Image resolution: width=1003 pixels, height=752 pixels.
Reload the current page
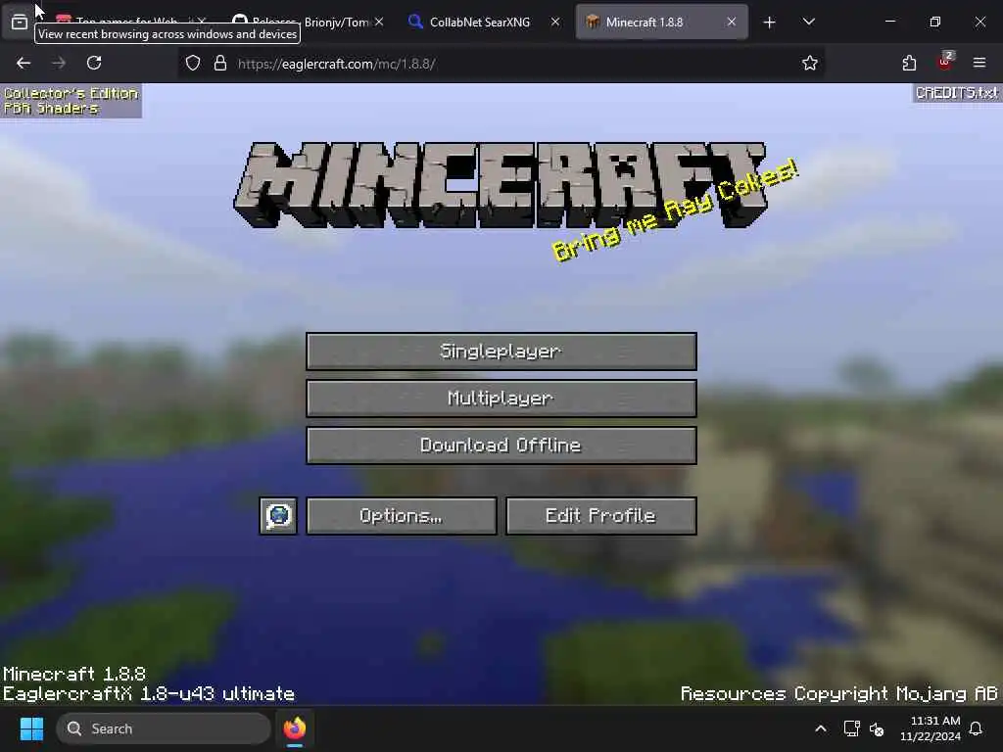click(94, 63)
